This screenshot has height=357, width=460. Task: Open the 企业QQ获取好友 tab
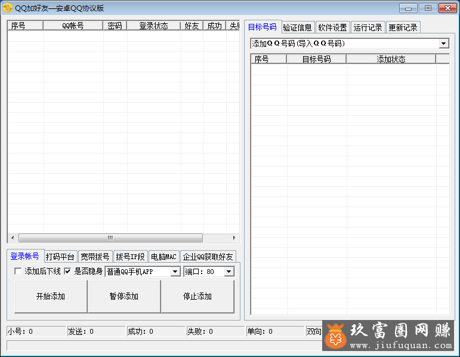pos(208,257)
